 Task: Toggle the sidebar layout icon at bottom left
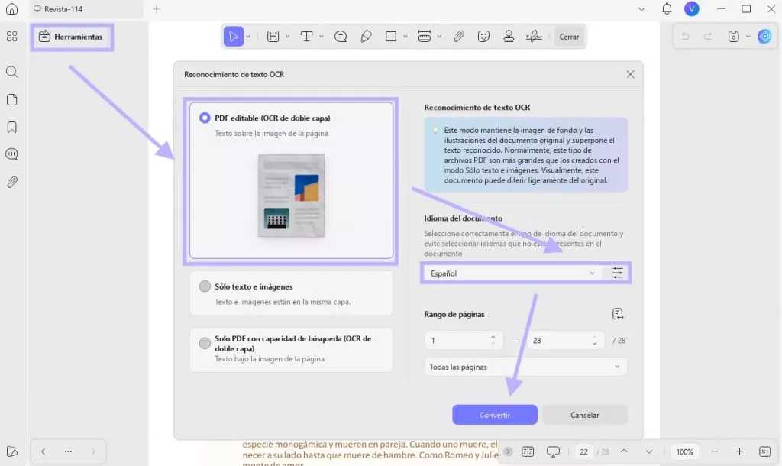[x=12, y=451]
